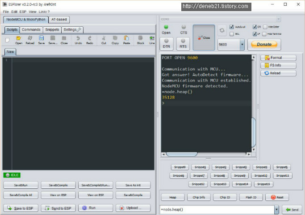Click the terminal vertical scroll down arrow
Screen dimensions: 305x215
(x=254, y=150)
